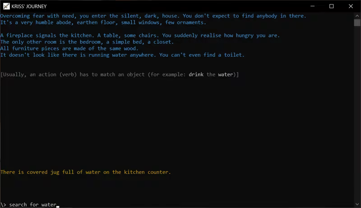Click the highlighted word 'drink' in hint
The image size is (361, 208).
[x=197, y=74]
